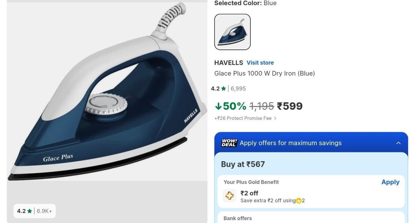Click the struck-through 1,195 price
Screen dimensions: 415x223
(261, 106)
